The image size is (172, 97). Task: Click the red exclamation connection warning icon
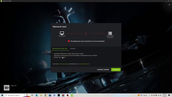(86, 34)
